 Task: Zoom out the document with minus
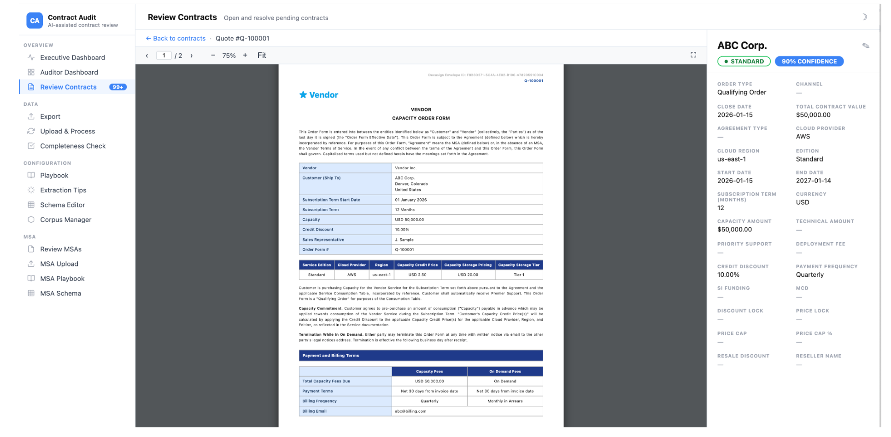(213, 55)
